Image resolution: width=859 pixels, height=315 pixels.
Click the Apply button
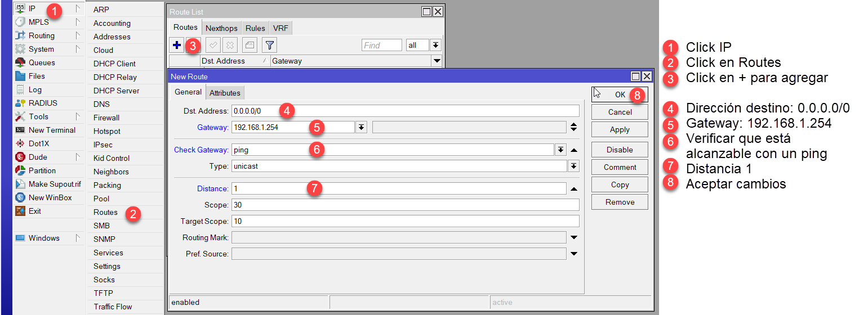620,129
